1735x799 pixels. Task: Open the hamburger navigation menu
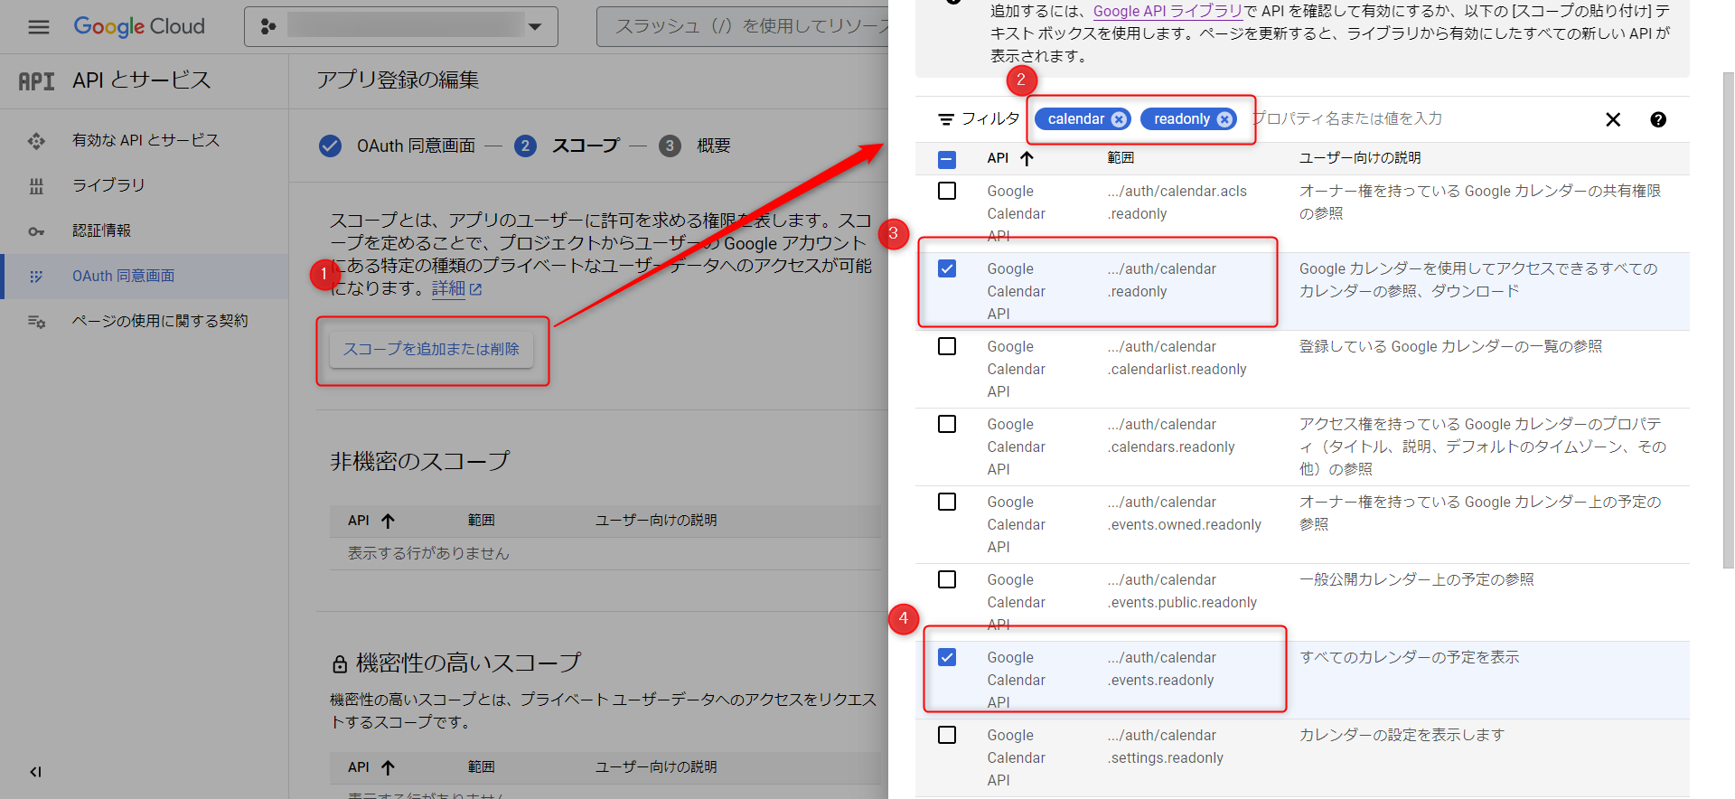pos(39,27)
